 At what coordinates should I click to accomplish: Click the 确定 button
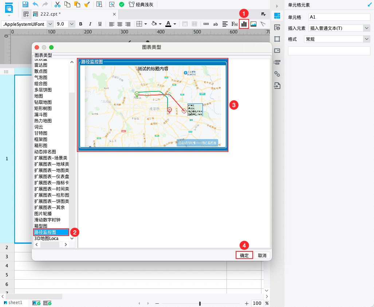[244, 255]
